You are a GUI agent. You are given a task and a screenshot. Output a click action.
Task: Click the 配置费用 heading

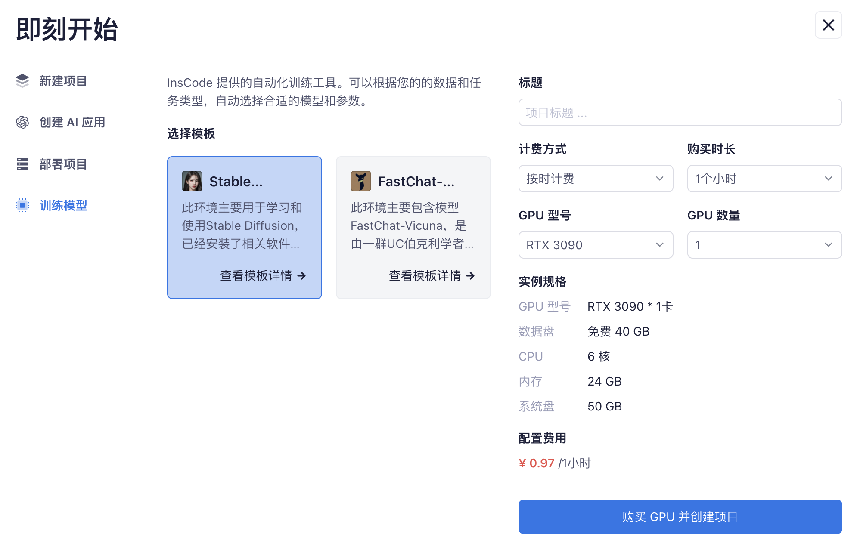pyautogui.click(x=543, y=438)
